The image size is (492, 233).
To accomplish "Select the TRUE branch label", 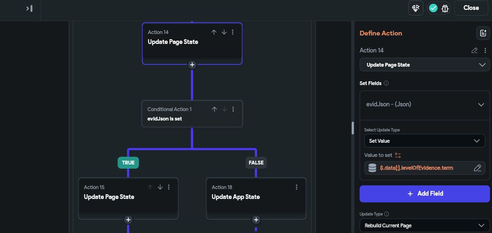I will tap(128, 163).
